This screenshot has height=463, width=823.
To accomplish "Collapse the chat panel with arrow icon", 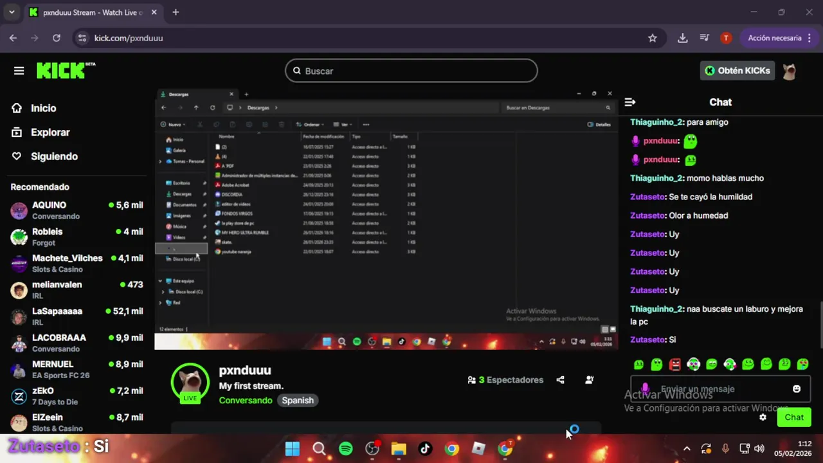I will click(630, 102).
